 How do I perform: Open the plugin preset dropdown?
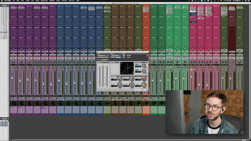115,56
